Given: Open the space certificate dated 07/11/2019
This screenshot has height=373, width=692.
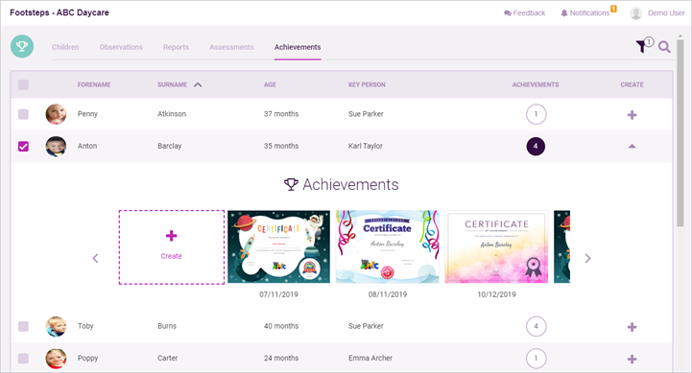Looking at the screenshot, I should [278, 246].
